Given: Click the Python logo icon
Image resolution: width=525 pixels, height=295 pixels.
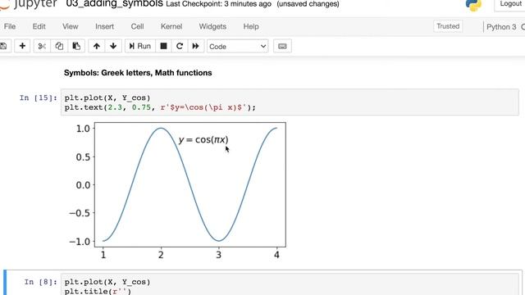Looking at the screenshot, I should click(473, 5).
